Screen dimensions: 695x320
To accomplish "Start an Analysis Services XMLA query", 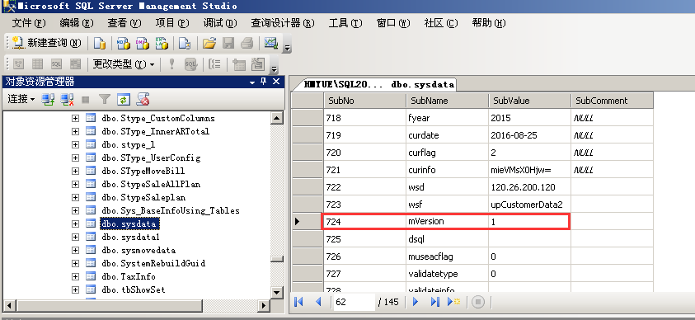I will [x=162, y=43].
